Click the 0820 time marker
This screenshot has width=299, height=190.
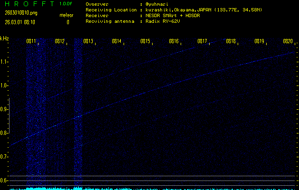tap(288, 42)
